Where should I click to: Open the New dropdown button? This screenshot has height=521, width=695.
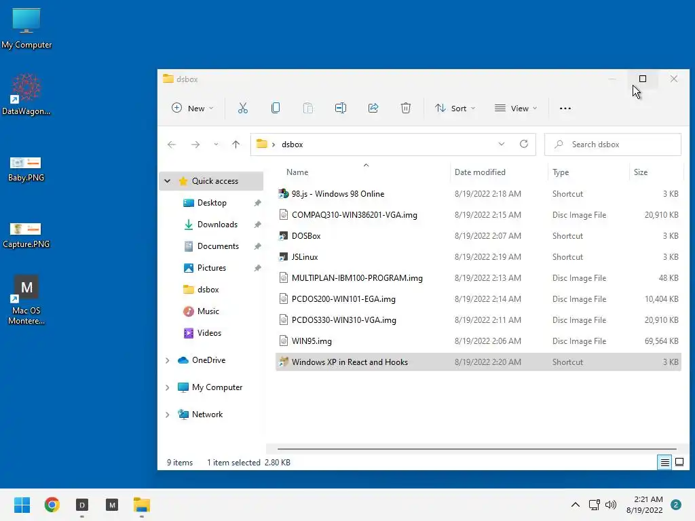193,108
